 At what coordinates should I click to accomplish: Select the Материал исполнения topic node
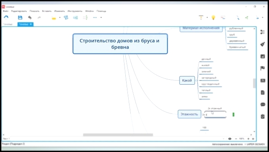pyautogui.click(x=201, y=29)
